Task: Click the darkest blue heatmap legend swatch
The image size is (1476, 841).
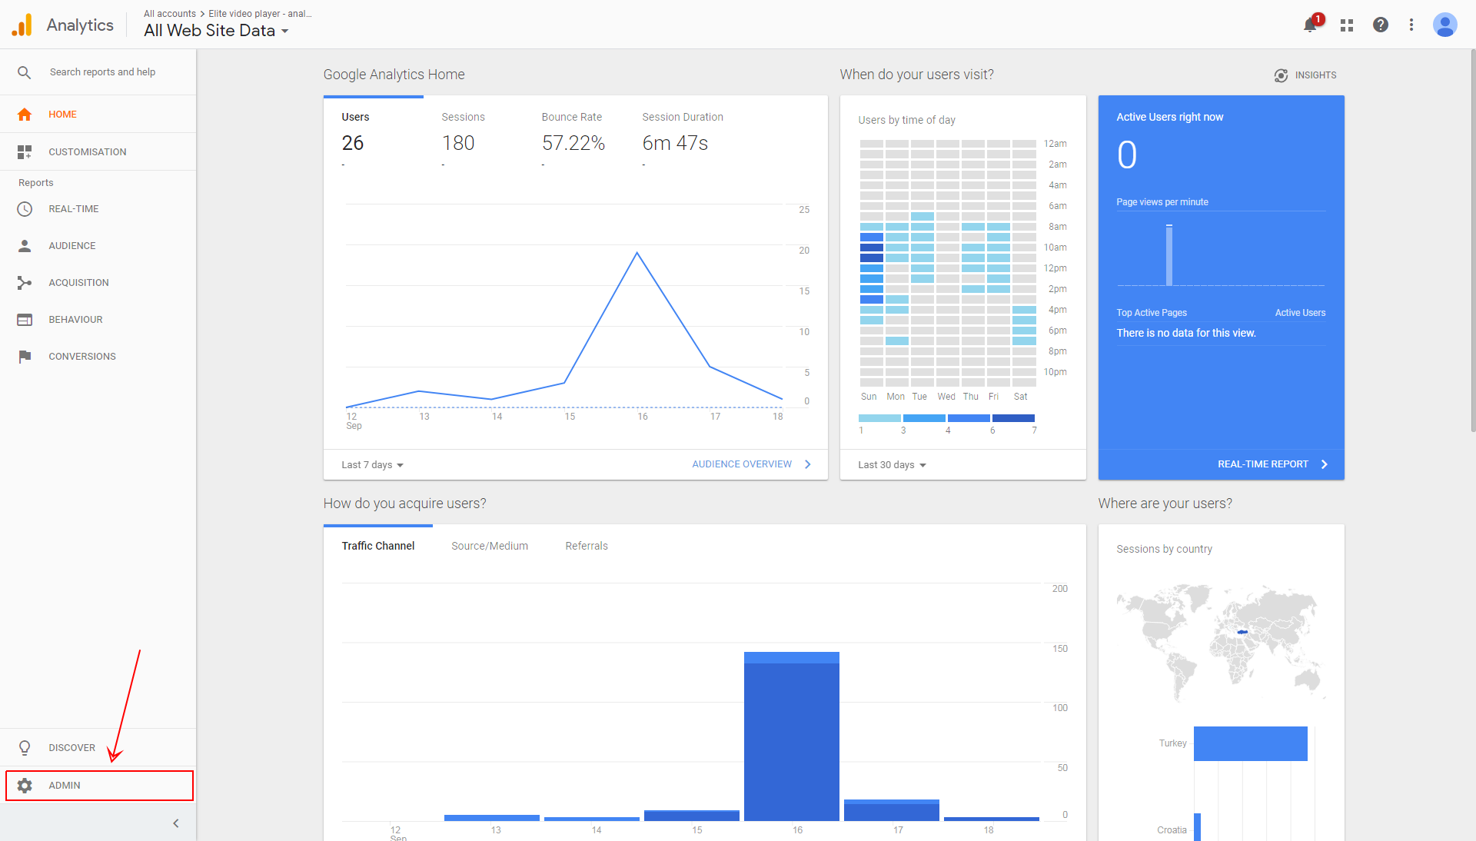Action: click(1013, 418)
